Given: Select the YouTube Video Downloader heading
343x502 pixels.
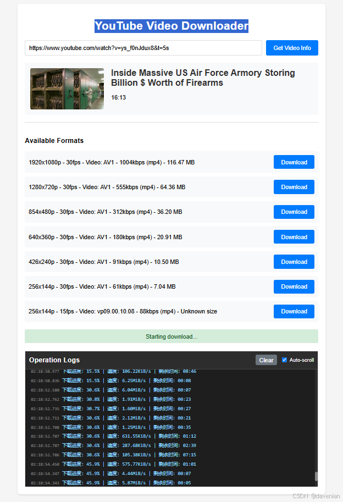Looking at the screenshot, I should (x=171, y=26).
